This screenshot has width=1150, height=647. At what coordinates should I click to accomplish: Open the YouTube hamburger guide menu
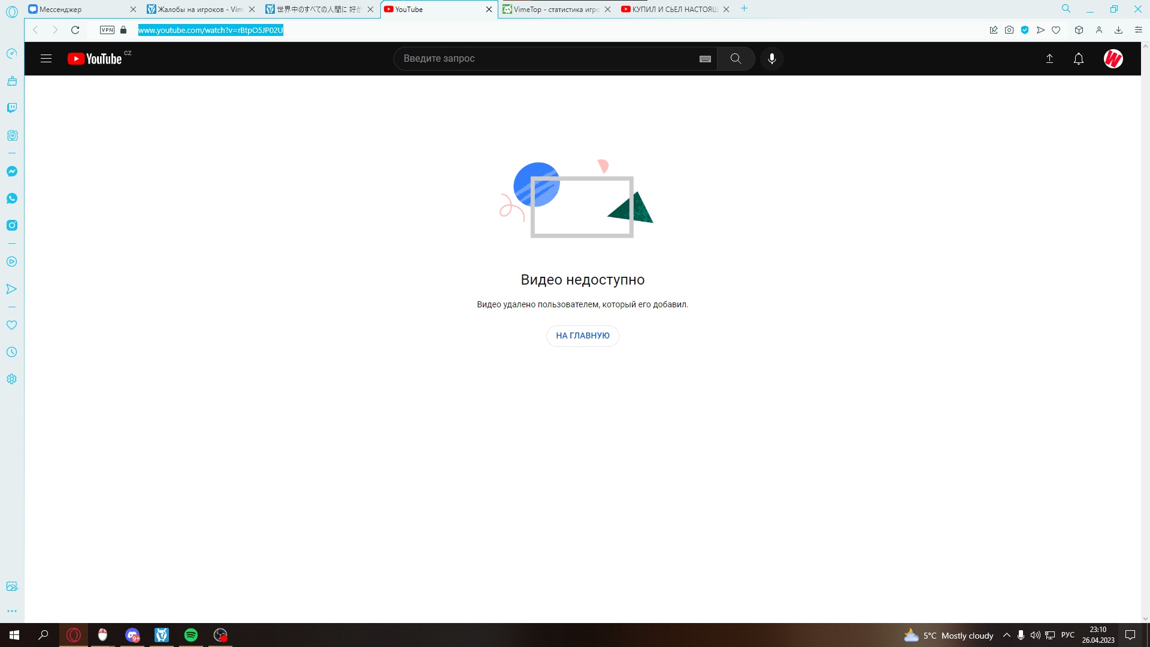point(46,59)
